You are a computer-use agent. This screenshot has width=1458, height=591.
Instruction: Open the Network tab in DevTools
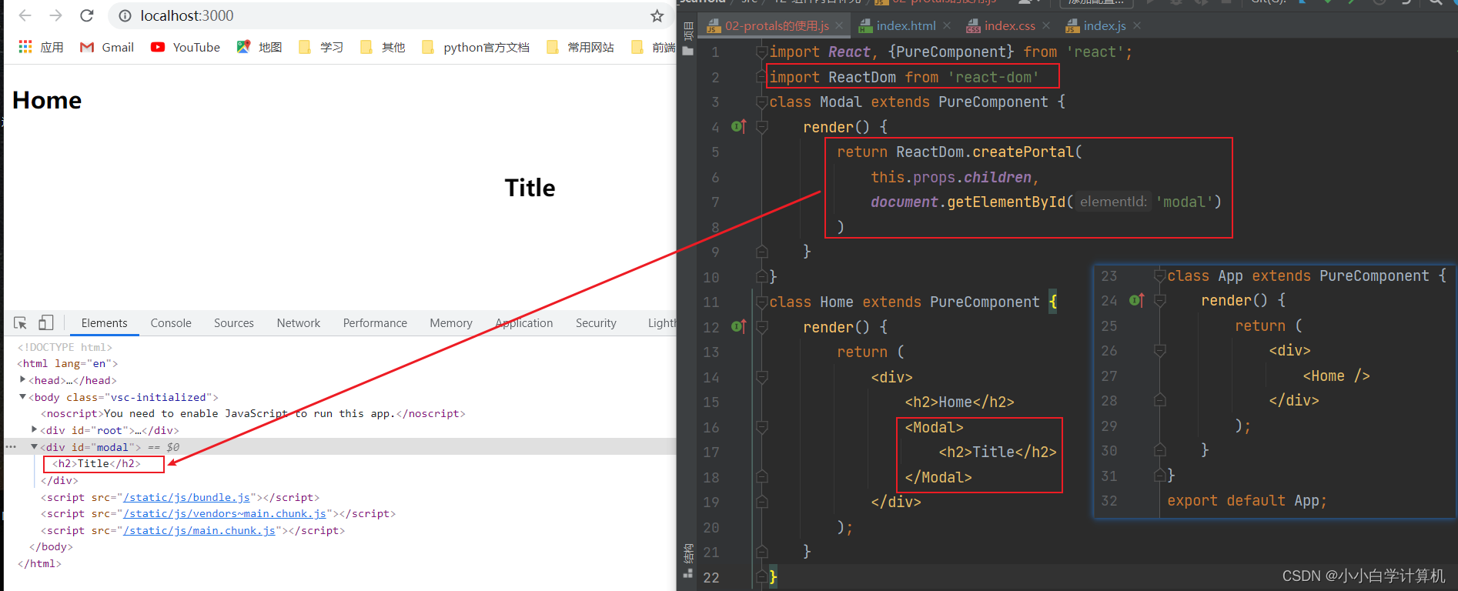point(299,323)
